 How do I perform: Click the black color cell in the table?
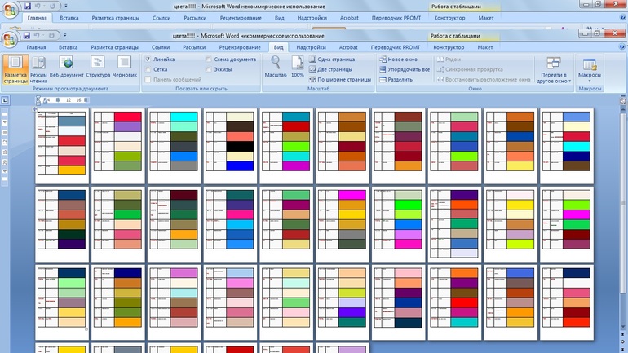click(240, 147)
